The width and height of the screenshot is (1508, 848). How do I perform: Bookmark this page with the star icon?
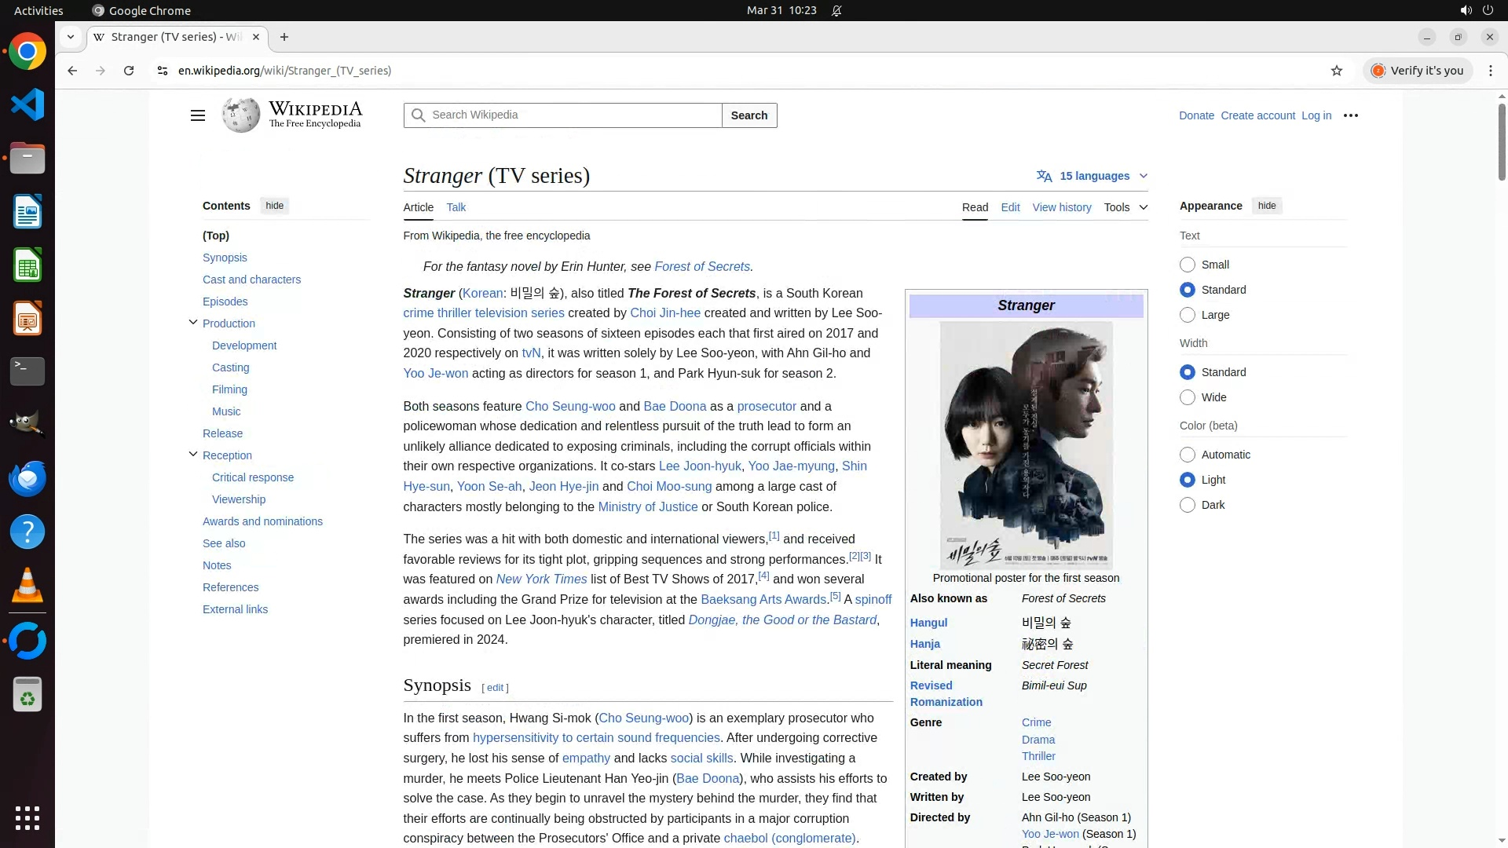[x=1336, y=71]
